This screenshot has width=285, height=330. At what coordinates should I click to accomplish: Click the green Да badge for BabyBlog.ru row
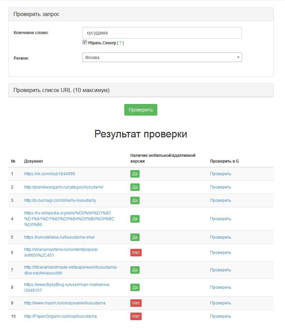tap(135, 287)
